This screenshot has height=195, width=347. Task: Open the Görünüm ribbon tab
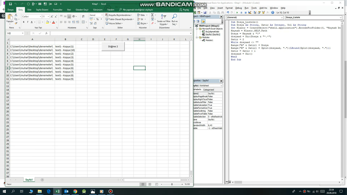pos(98,10)
